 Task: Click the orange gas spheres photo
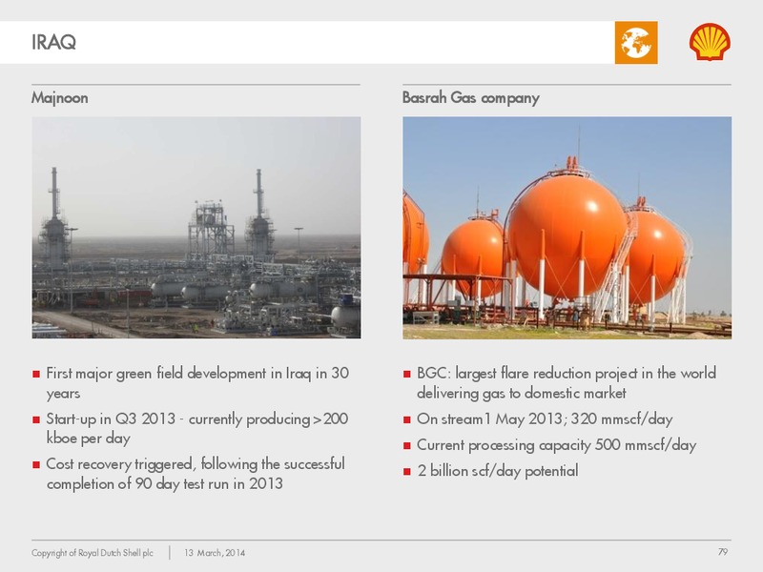pos(567,227)
